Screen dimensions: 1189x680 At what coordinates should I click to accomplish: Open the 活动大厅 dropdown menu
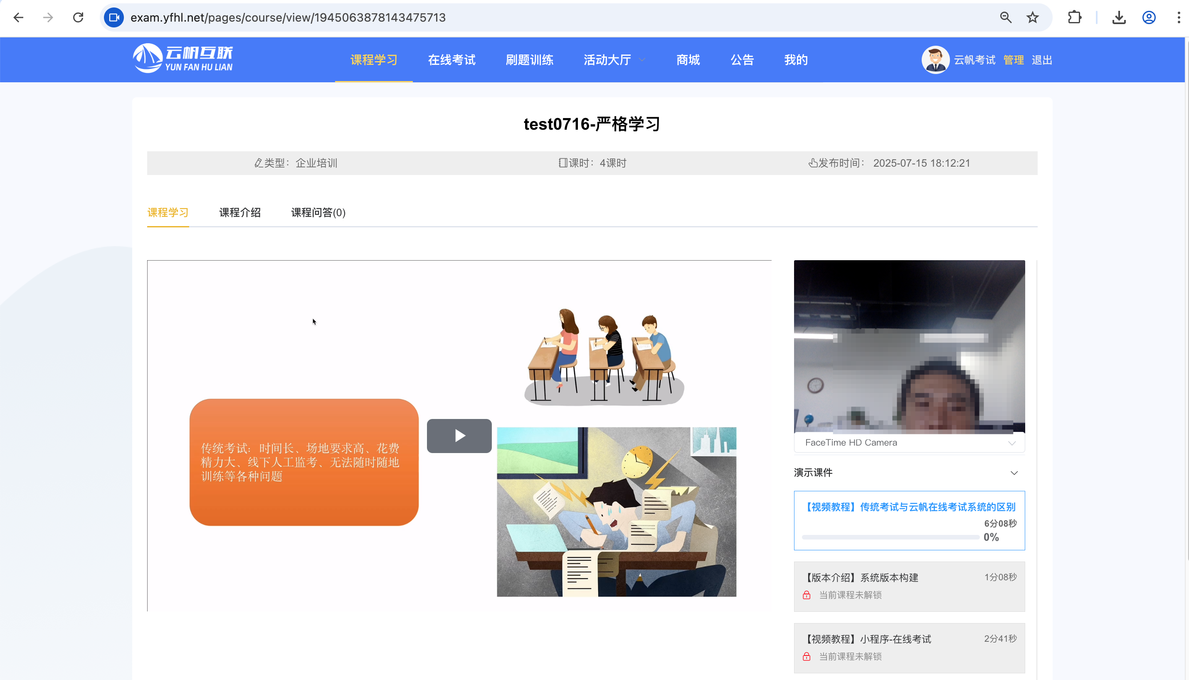click(x=614, y=60)
